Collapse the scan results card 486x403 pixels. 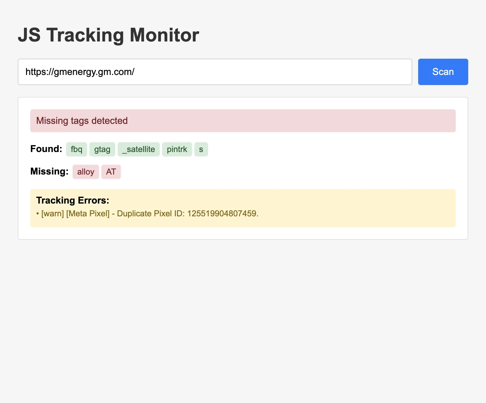(242, 167)
